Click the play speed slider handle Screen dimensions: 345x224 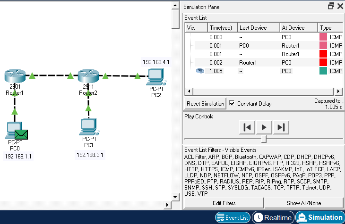click(x=264, y=139)
